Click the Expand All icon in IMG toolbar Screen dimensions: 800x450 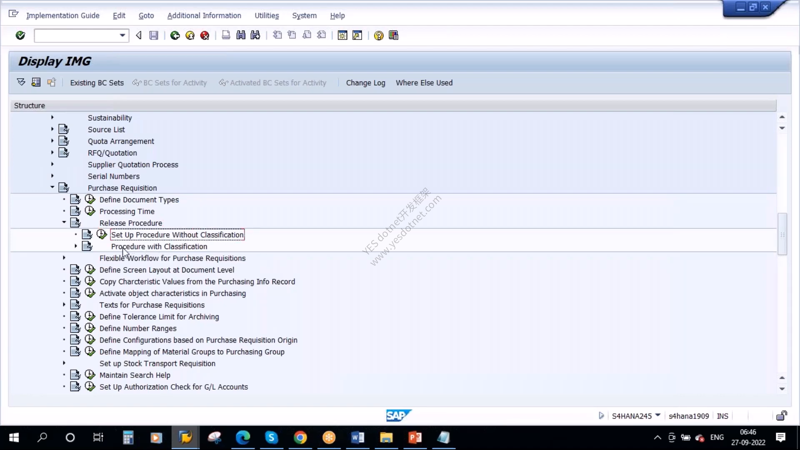click(21, 82)
